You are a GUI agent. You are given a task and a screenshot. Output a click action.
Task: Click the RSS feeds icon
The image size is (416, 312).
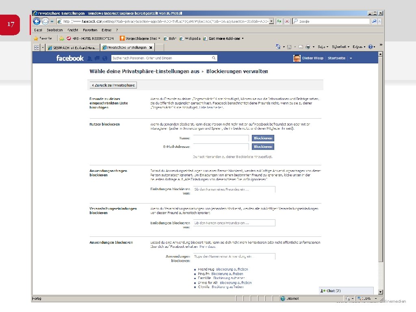tap(289, 47)
